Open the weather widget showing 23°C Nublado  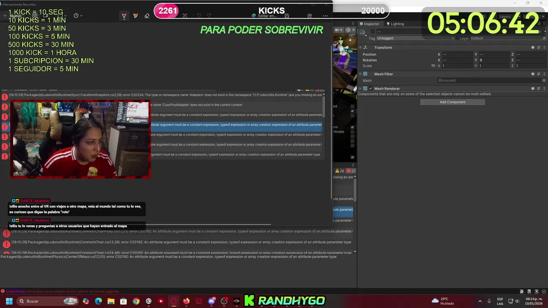[x=444, y=301]
